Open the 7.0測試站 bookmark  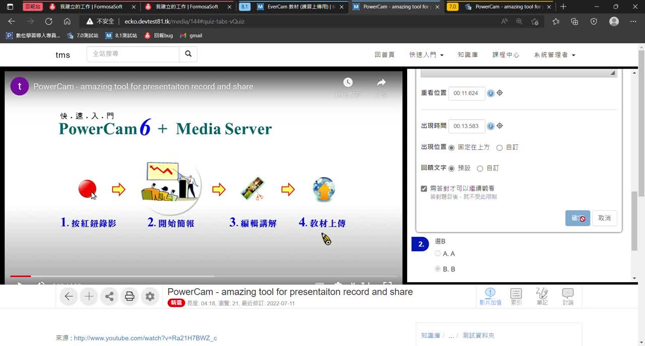(83, 35)
